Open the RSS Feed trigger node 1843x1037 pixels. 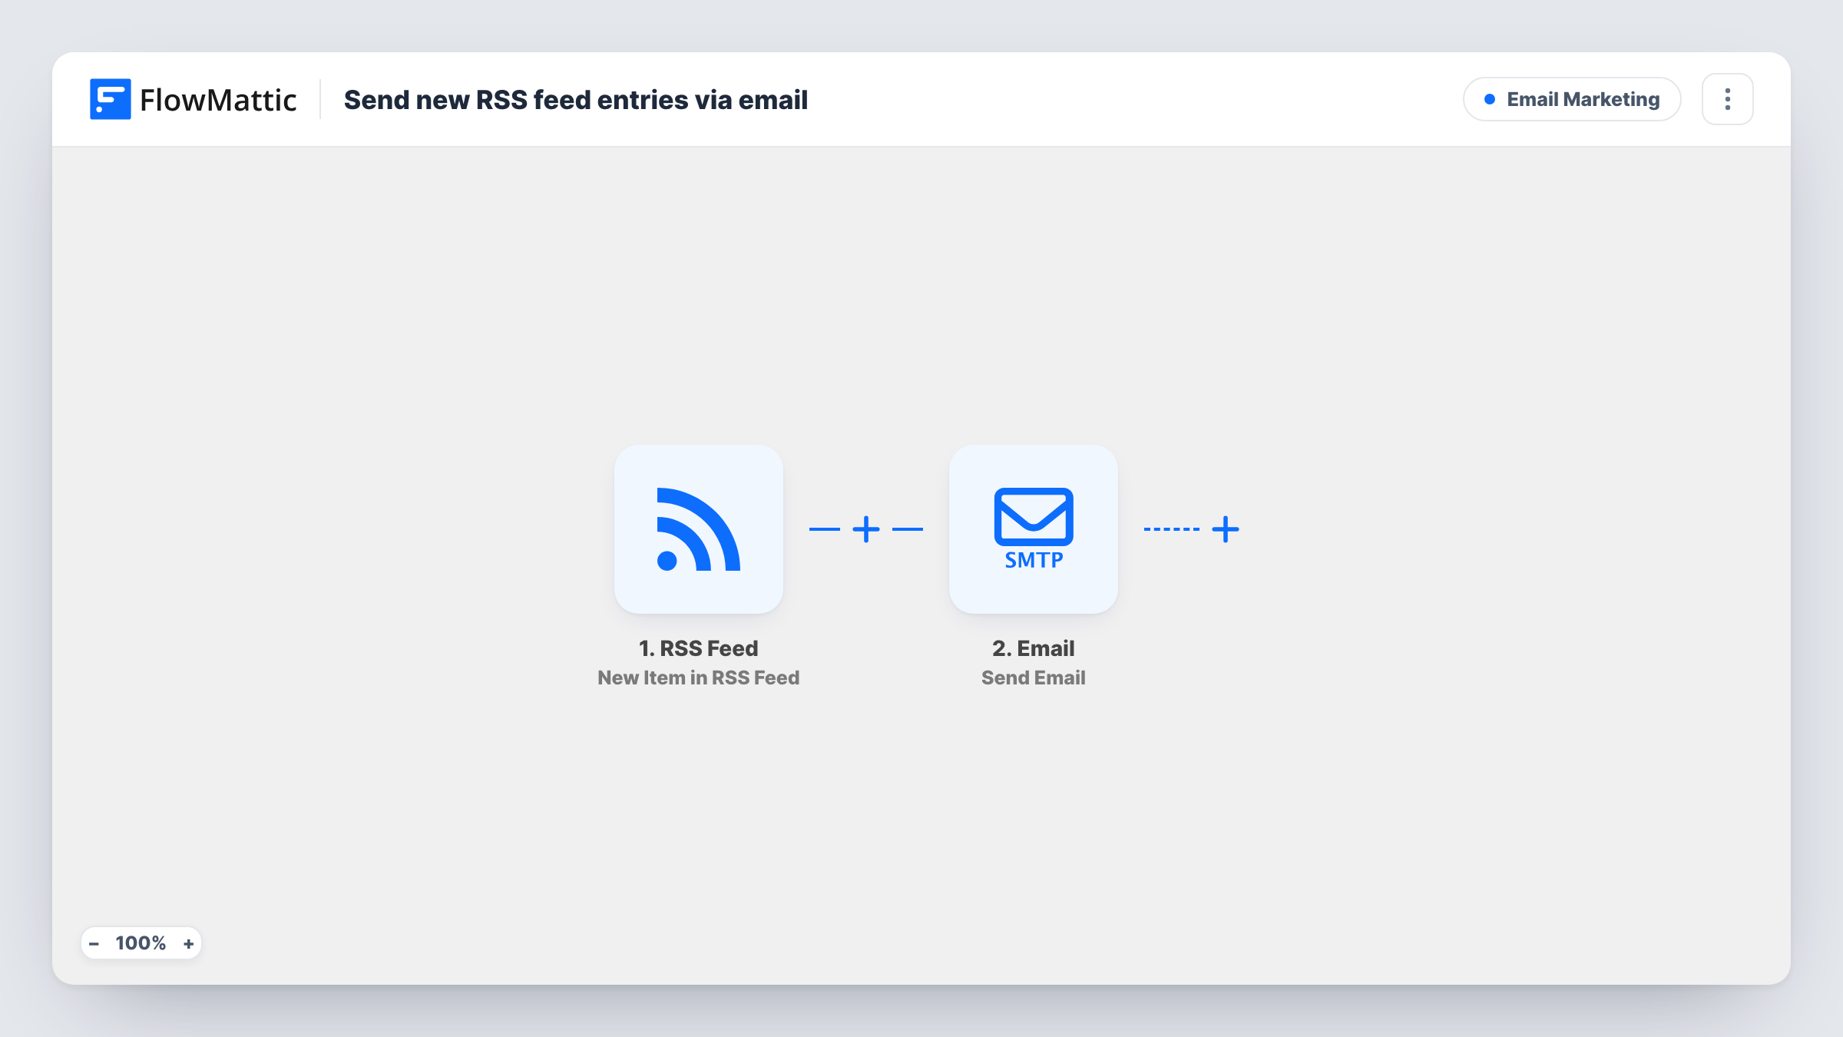[x=698, y=528]
